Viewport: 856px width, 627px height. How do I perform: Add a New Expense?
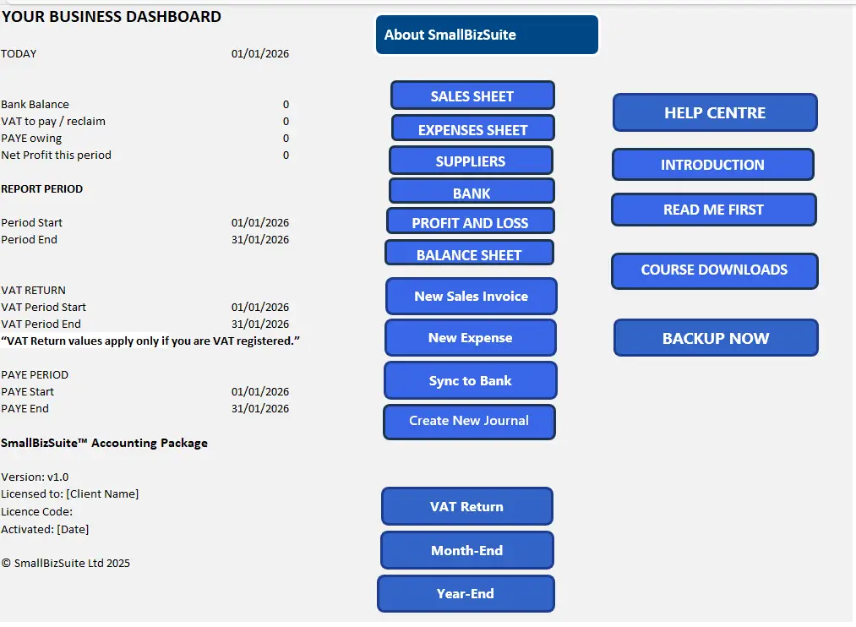click(x=470, y=338)
